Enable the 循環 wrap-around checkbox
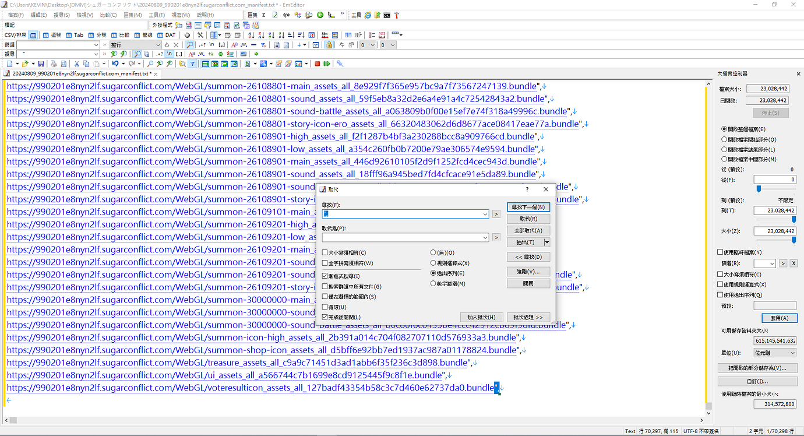This screenshot has height=436, width=804. (x=325, y=307)
